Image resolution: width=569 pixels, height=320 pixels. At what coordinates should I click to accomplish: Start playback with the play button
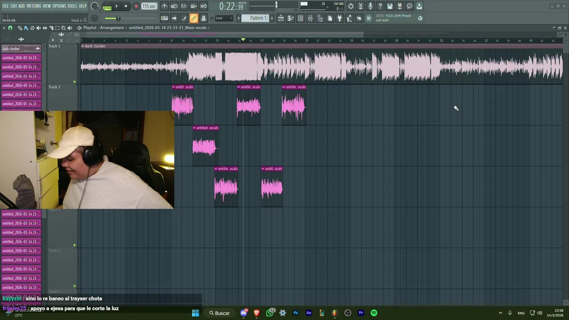(x=117, y=6)
